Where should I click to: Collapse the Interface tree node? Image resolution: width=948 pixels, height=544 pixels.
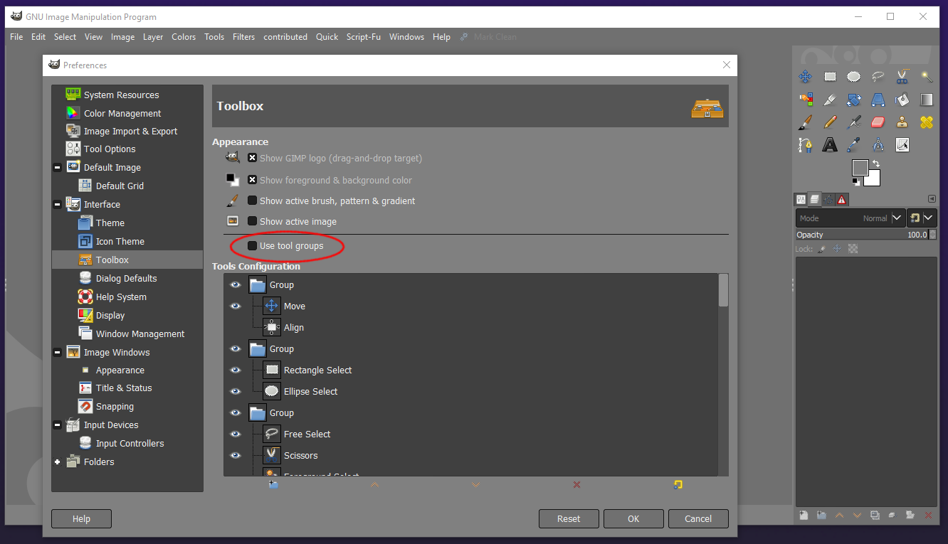(x=57, y=205)
